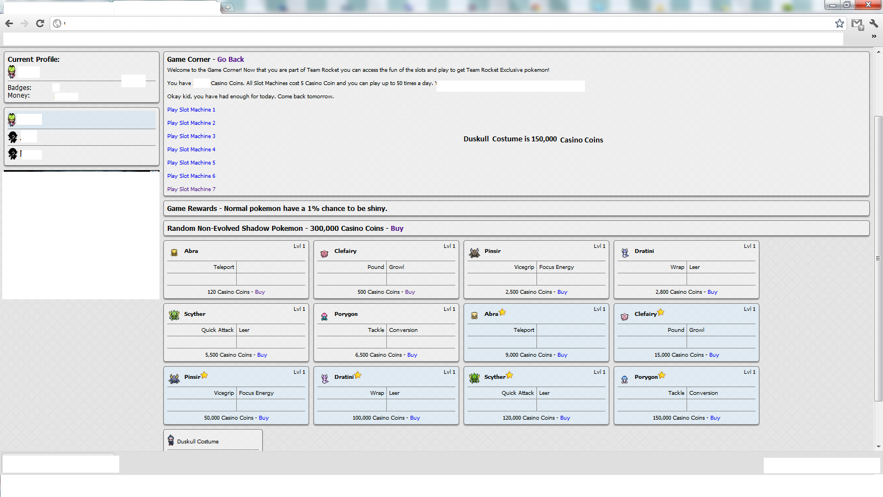Open the mail extension icon
883x497 pixels.
coord(857,24)
